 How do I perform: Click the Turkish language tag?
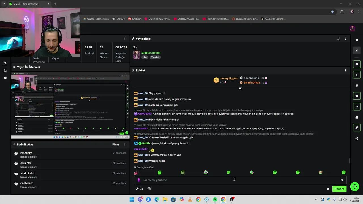tap(155, 57)
